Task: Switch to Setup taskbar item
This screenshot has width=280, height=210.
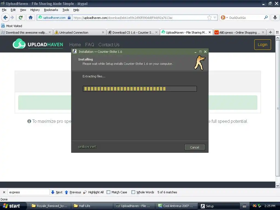Action: coord(219,206)
